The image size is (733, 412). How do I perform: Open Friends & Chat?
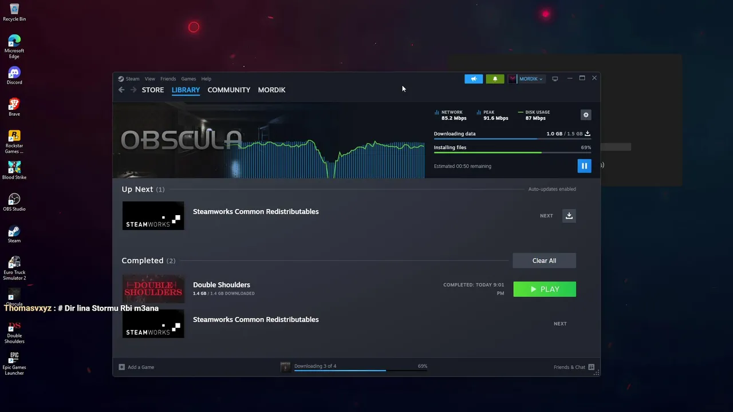pyautogui.click(x=574, y=367)
